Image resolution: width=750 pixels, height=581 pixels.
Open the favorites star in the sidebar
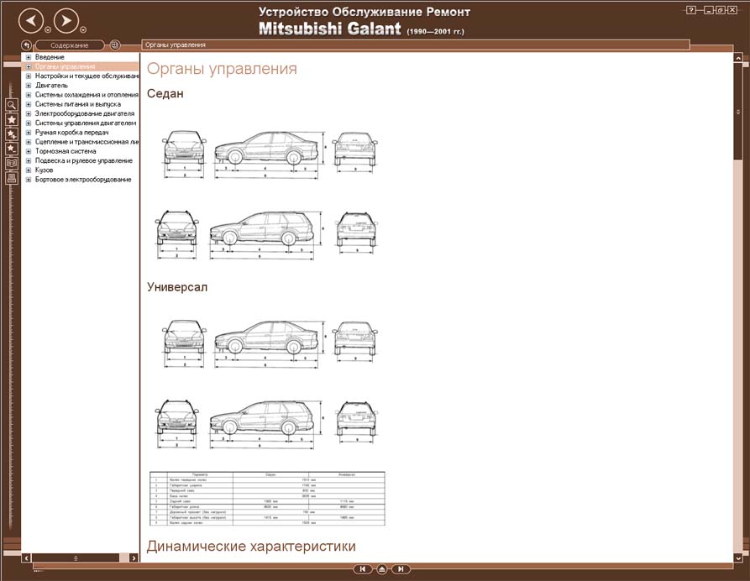[x=12, y=119]
